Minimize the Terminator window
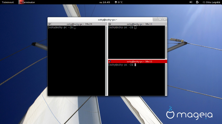The image size is (222, 124). click(x=155, y=20)
